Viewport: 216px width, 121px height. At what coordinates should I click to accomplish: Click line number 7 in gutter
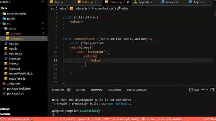[x=56, y=39]
